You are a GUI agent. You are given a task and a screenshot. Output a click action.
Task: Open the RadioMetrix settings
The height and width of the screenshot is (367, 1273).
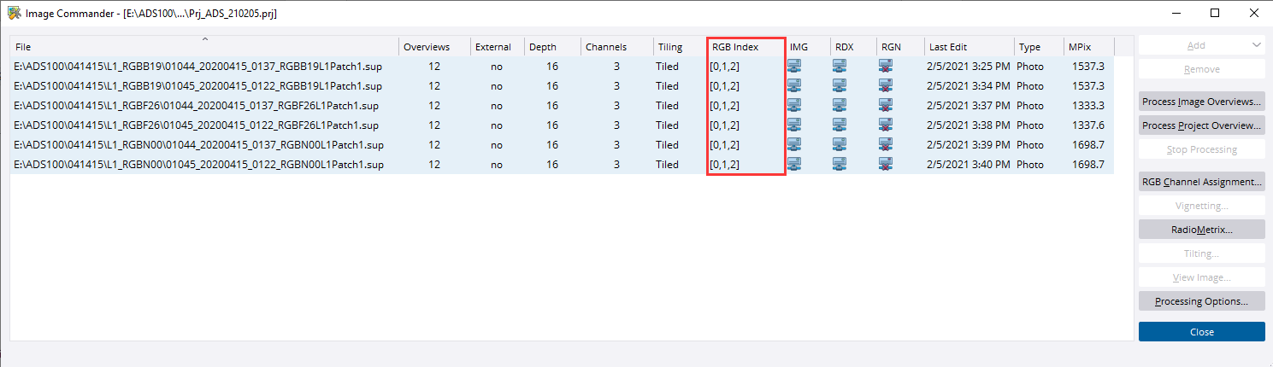pos(1201,230)
